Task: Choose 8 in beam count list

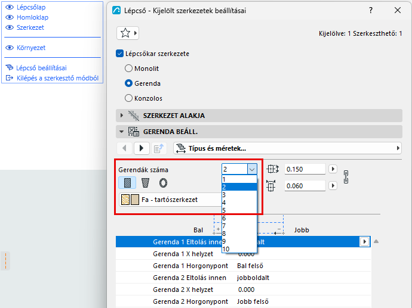Action: 239,234
